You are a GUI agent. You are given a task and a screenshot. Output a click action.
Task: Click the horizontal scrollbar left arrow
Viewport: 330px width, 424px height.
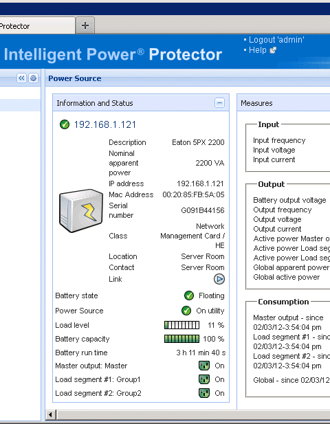click(x=50, y=414)
